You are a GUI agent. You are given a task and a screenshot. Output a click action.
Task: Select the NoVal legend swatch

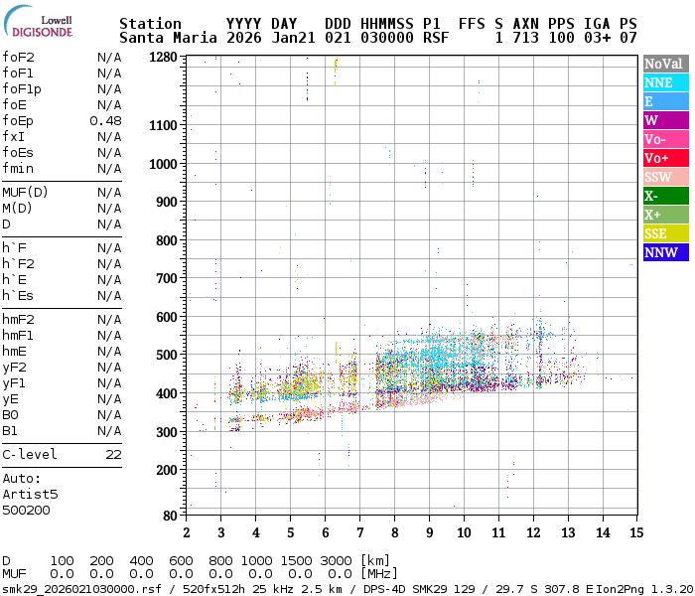tap(664, 64)
